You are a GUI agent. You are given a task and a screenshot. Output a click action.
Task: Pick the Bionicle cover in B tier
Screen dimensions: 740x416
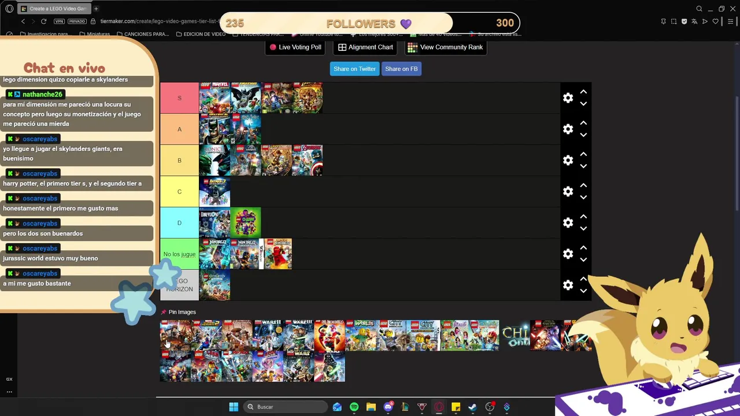click(x=214, y=160)
